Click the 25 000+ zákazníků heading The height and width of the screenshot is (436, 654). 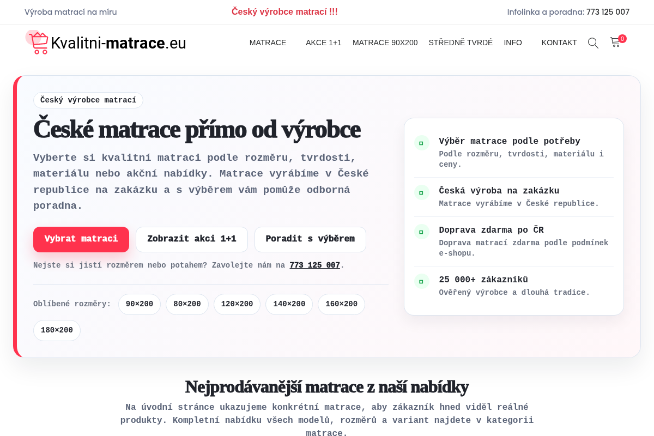483,280
